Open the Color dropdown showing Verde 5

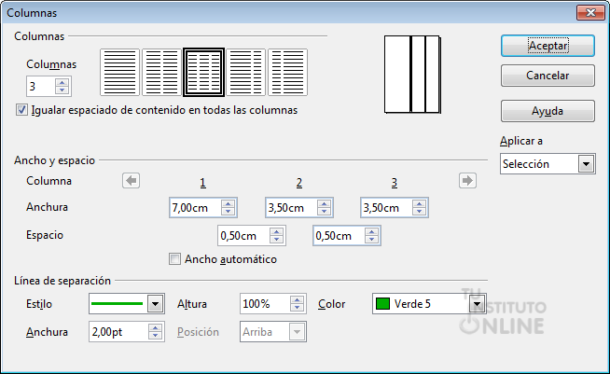(x=478, y=304)
